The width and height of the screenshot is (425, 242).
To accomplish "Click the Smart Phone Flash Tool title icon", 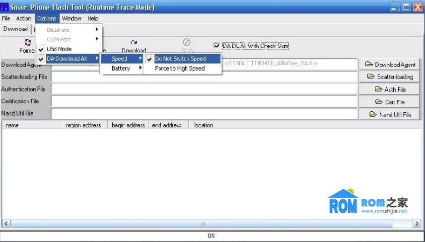I will pyautogui.click(x=4, y=7).
